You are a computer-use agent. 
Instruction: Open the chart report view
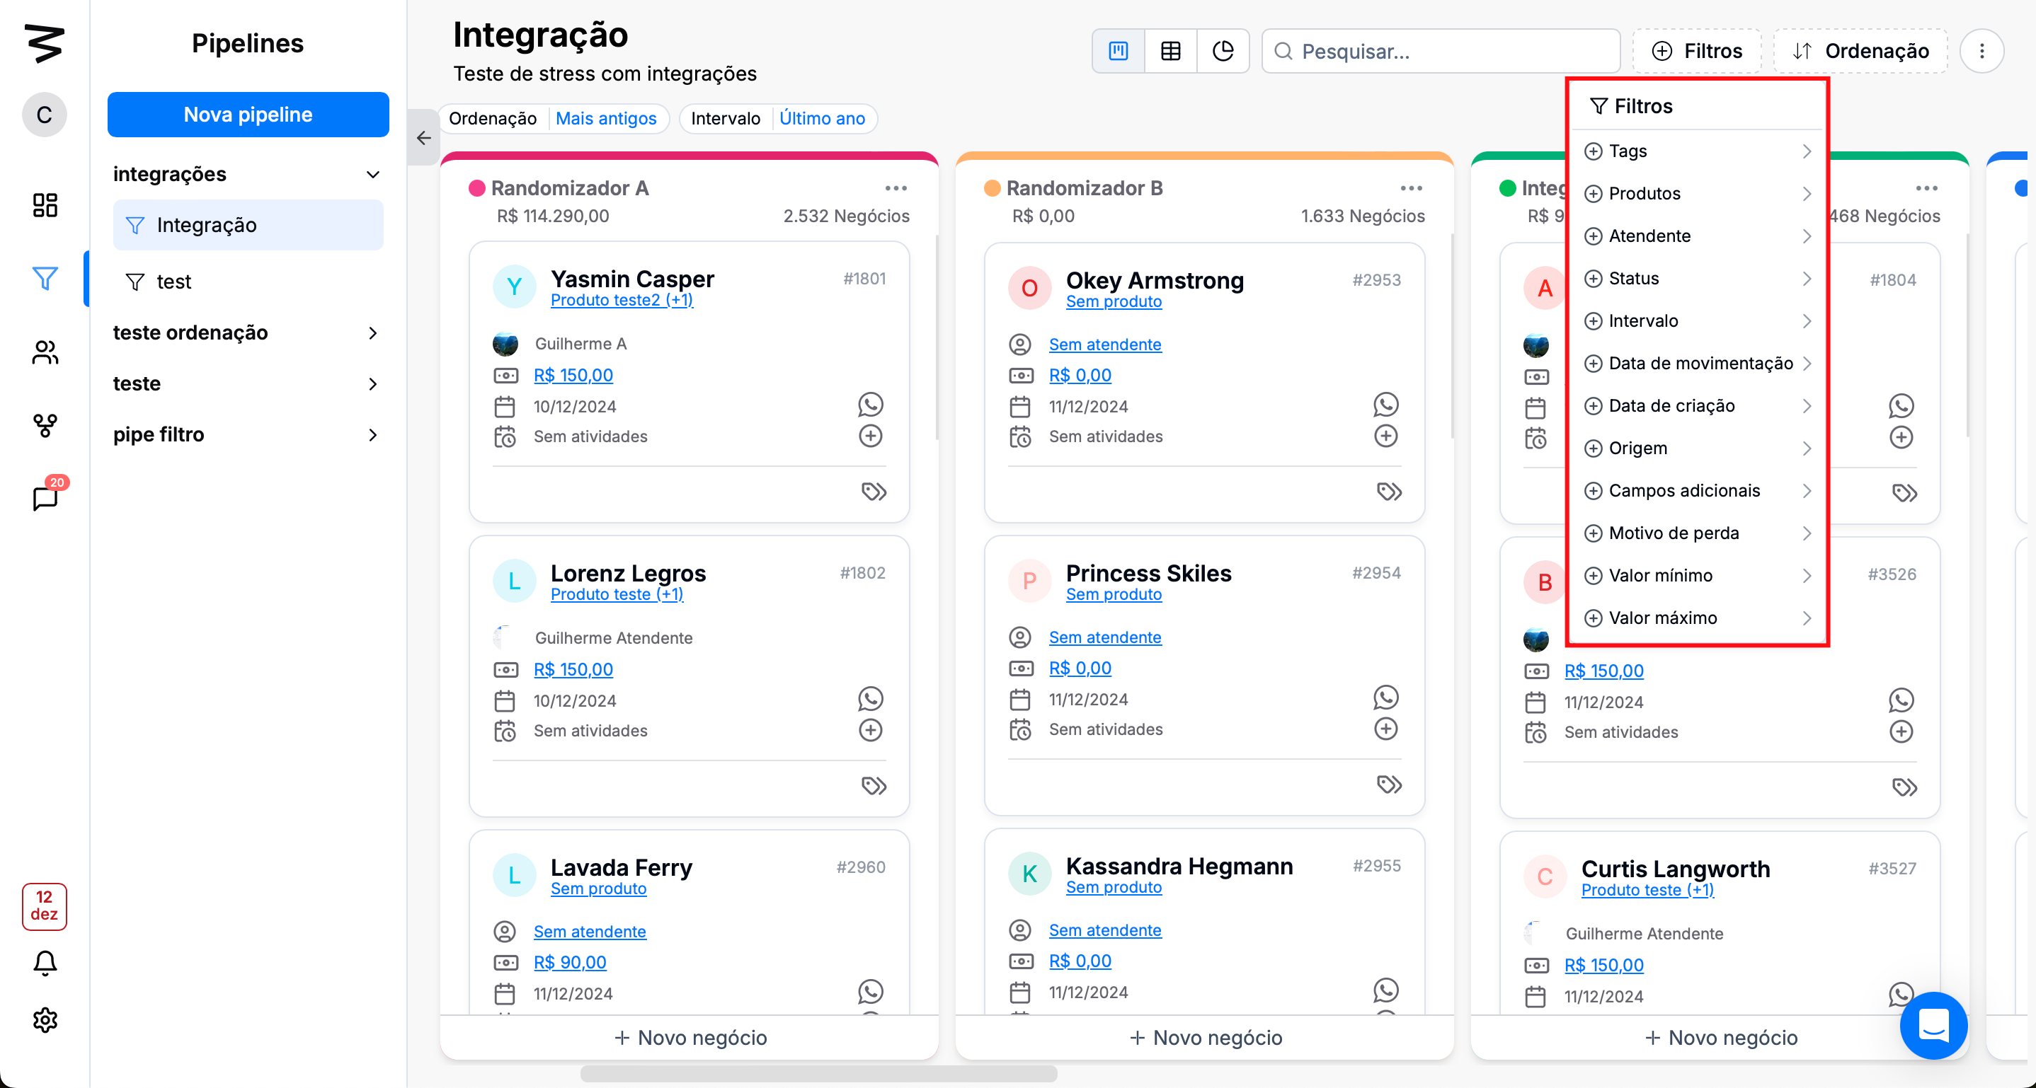tap(1223, 52)
